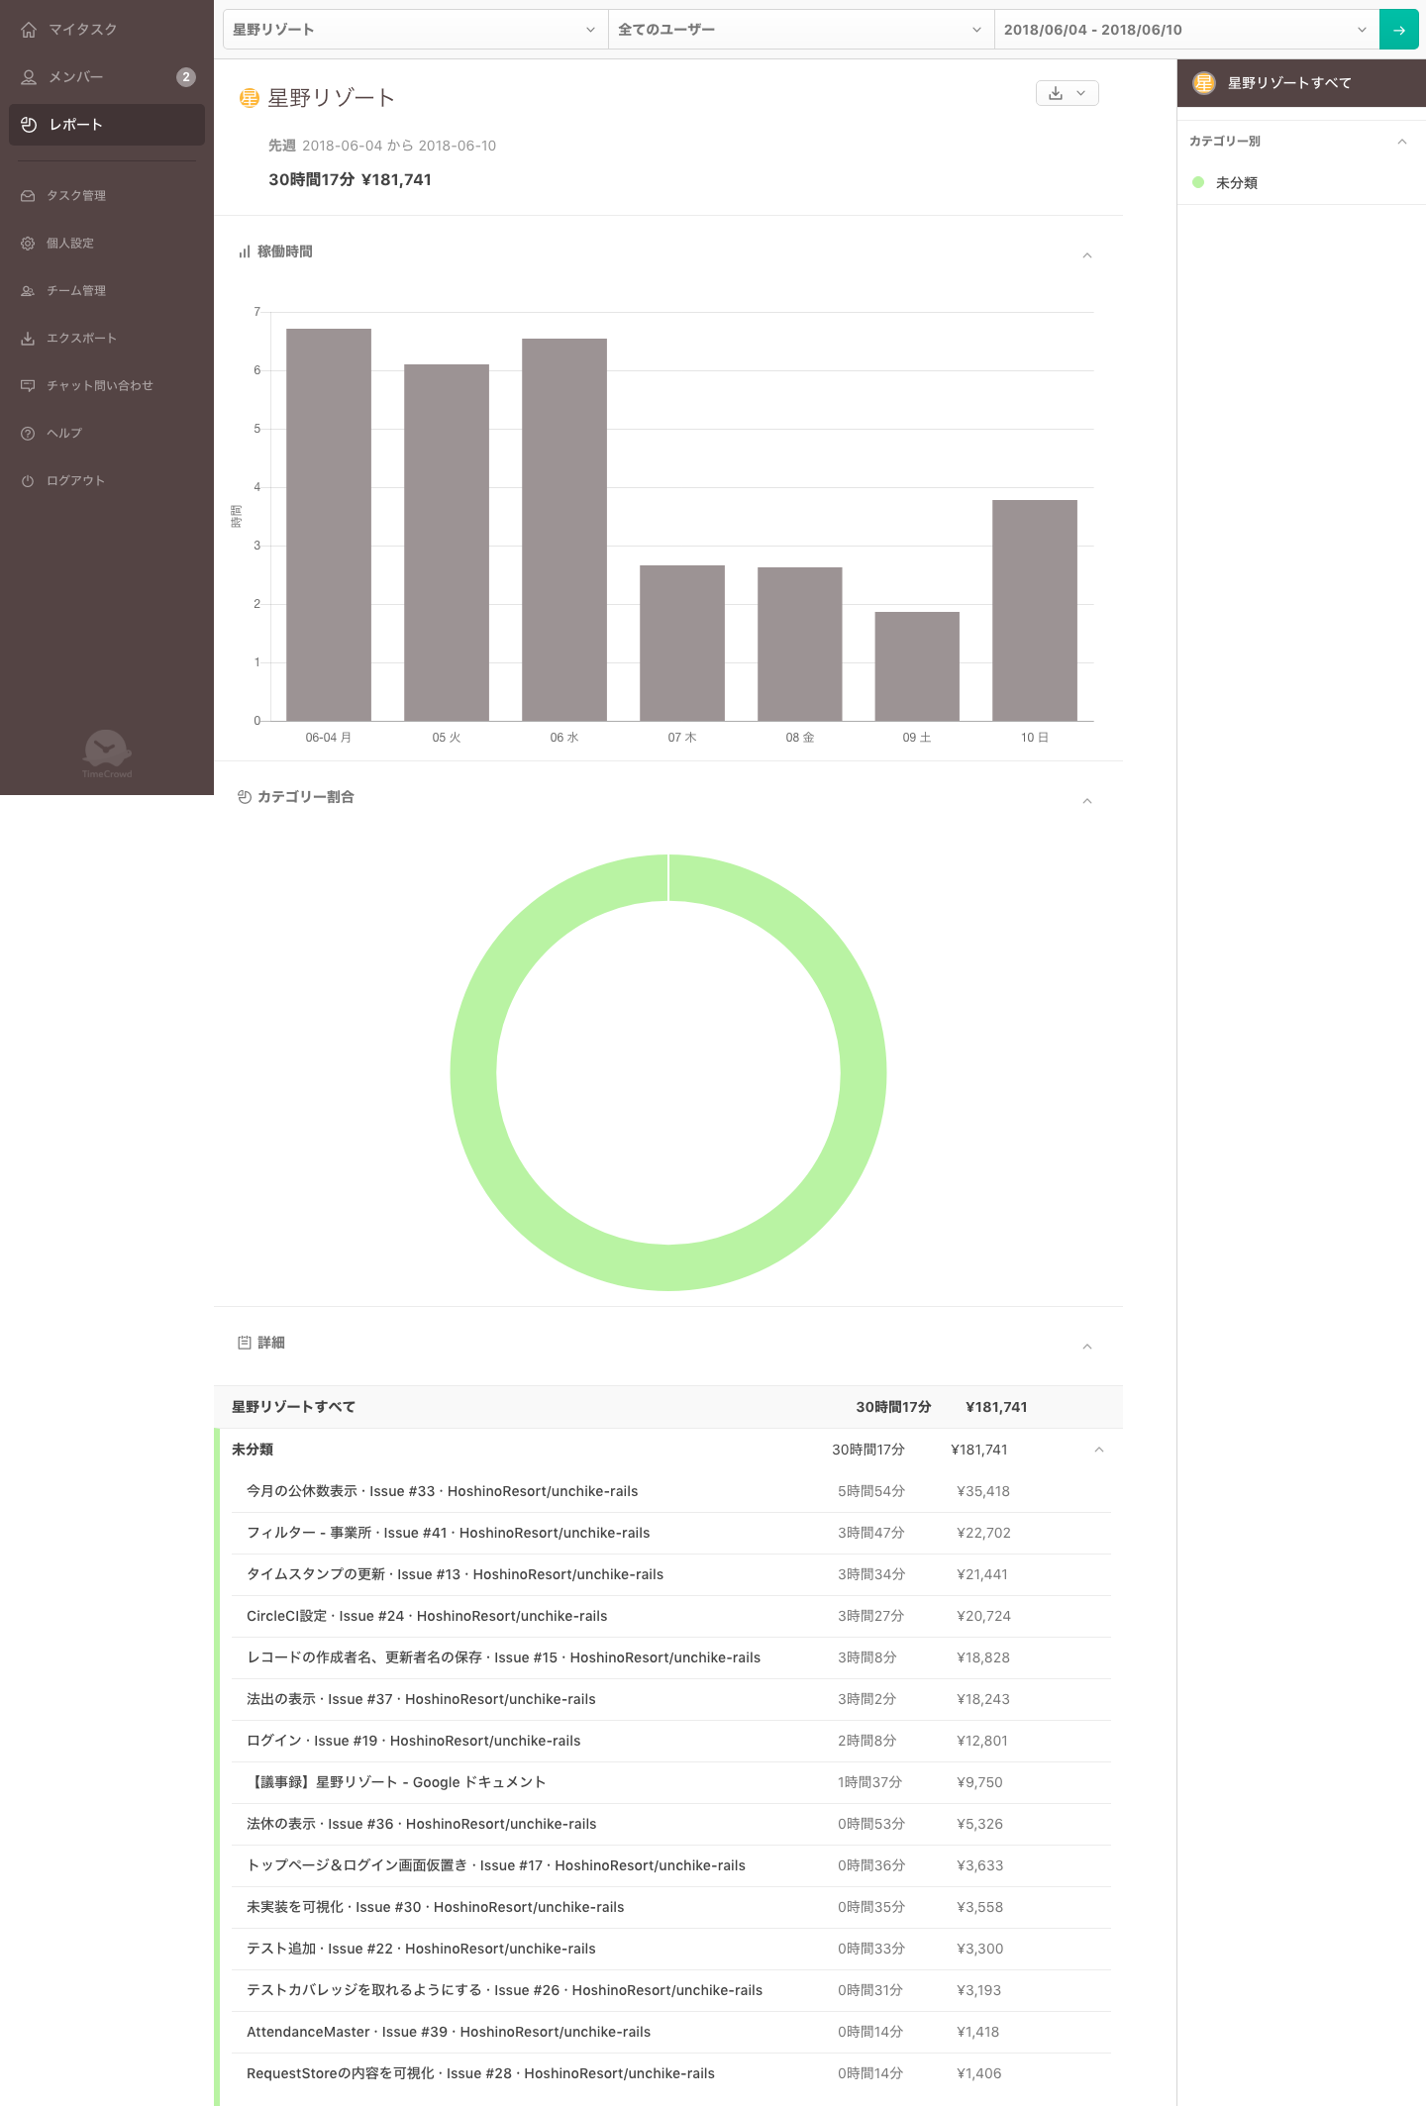The width and height of the screenshot is (1426, 2106).
Task: Open 個人設定 from the sidebar
Action: pyautogui.click(x=107, y=244)
